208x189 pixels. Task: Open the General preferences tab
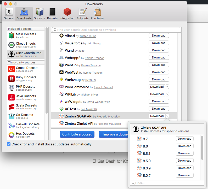click(9, 14)
